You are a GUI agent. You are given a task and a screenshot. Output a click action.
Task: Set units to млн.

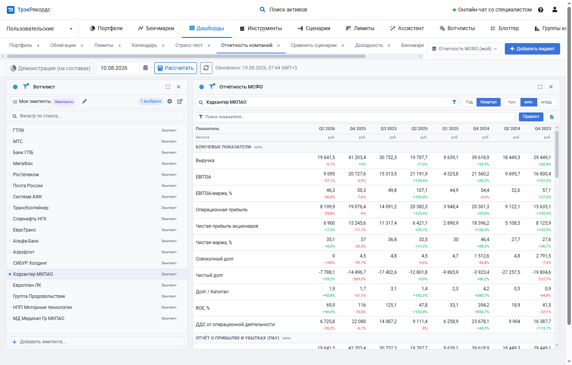pos(529,102)
